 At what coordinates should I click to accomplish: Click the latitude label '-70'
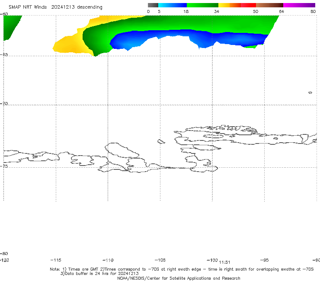pos(4,104)
